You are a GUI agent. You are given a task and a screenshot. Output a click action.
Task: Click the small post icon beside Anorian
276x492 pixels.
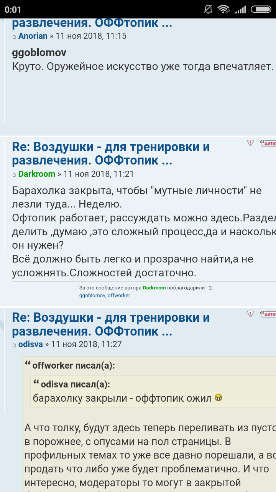pos(15,37)
